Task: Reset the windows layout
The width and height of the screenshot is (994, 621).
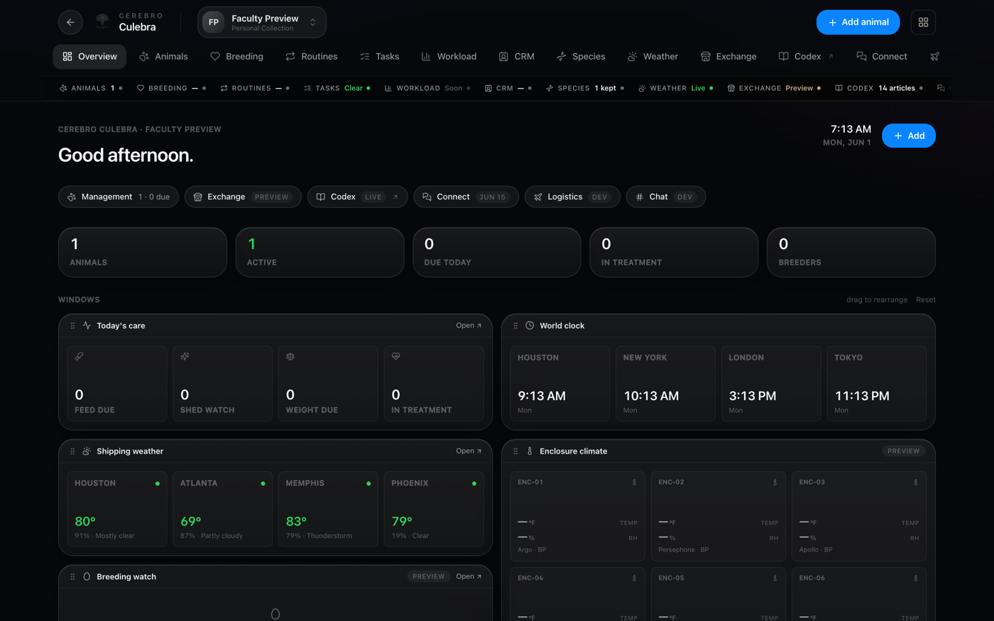Action: coord(926,299)
